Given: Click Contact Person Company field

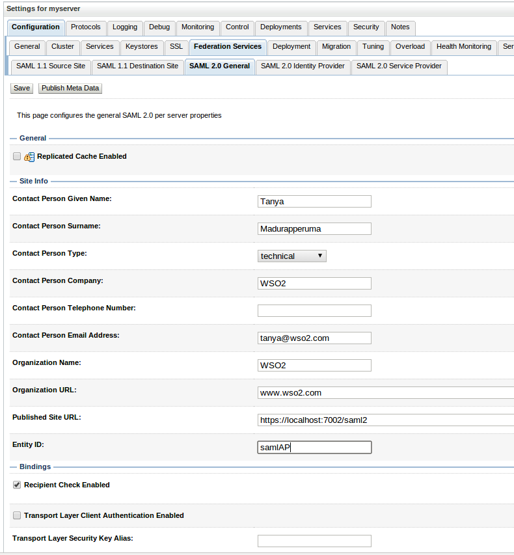Looking at the screenshot, I should point(314,283).
